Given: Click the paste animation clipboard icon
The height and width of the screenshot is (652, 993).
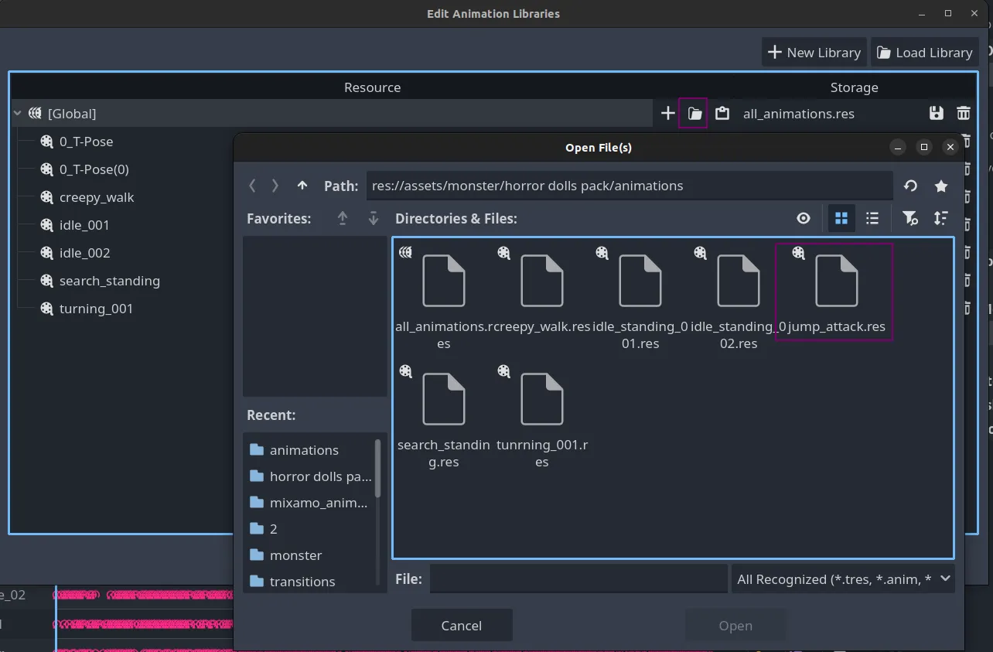Looking at the screenshot, I should (722, 114).
